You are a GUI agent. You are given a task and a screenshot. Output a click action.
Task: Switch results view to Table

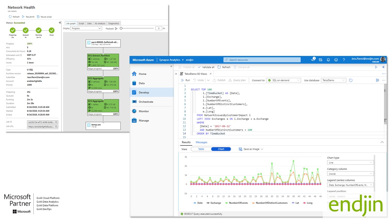(201, 149)
